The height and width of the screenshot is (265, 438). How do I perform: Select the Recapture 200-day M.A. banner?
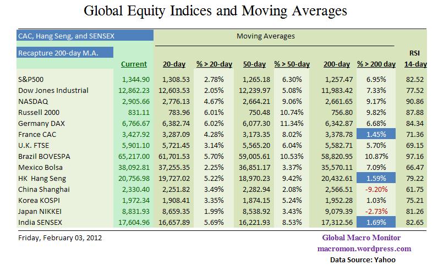coord(57,52)
